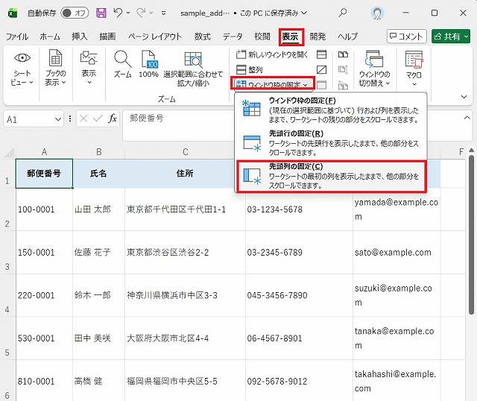Choose ウィンドウ枠の固定(F) menu option
Image resolution: width=477 pixels, height=401 pixels.
(x=331, y=110)
